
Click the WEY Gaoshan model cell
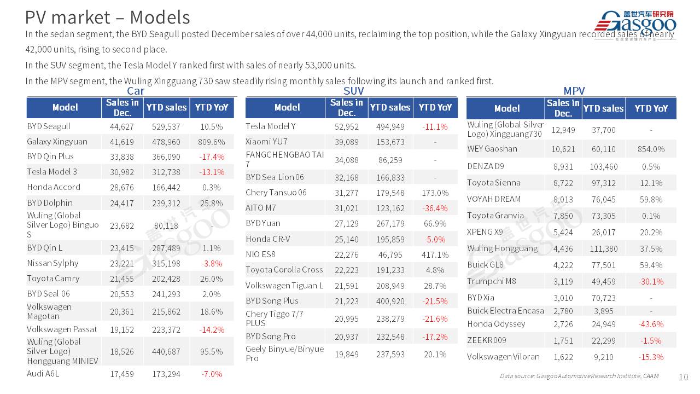tap(492, 149)
